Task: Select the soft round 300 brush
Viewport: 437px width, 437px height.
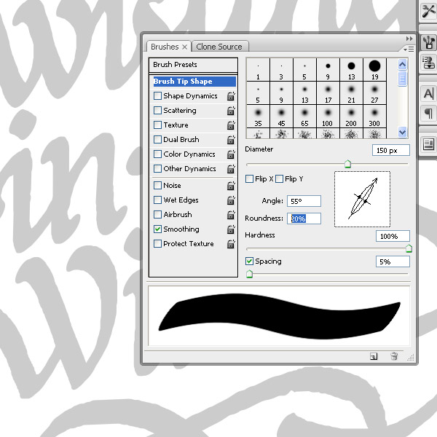Action: (374, 117)
